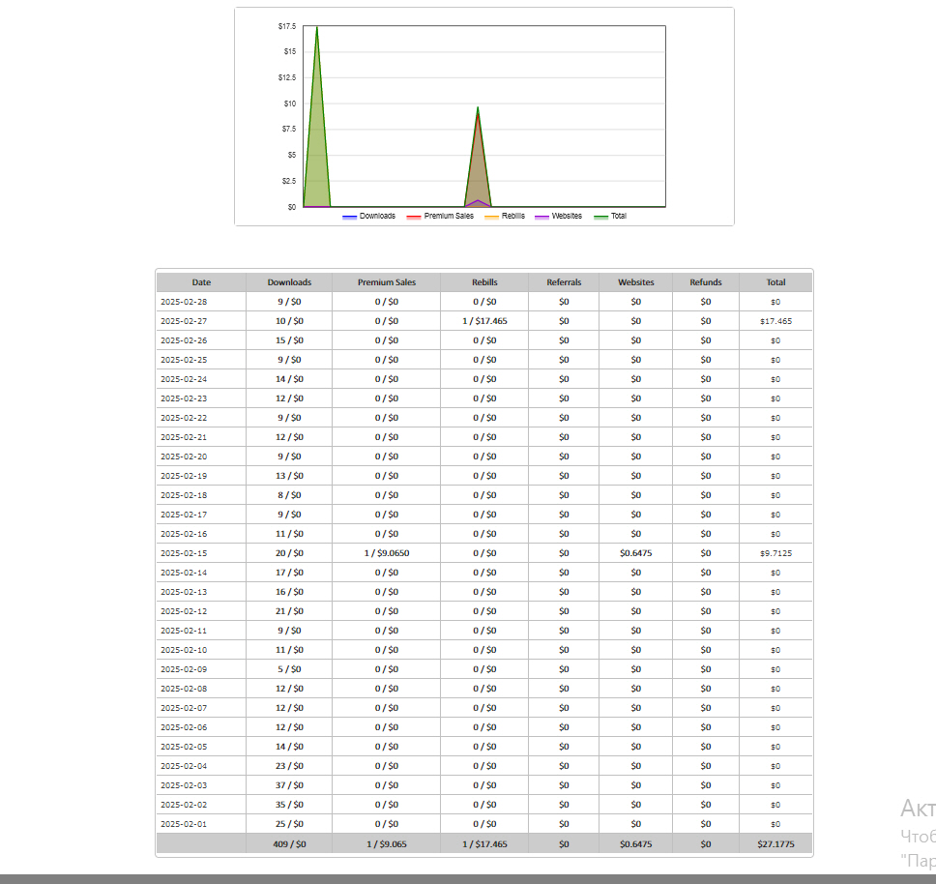
Task: Toggle the Downloads legend entry in chart
Action: [x=369, y=216]
